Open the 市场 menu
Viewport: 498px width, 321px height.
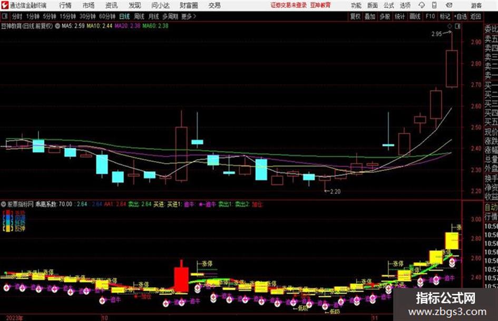[x=89, y=5]
